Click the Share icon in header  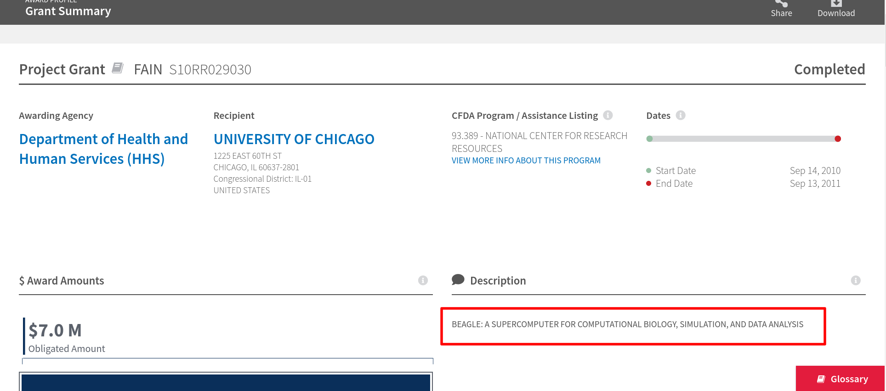click(x=781, y=3)
